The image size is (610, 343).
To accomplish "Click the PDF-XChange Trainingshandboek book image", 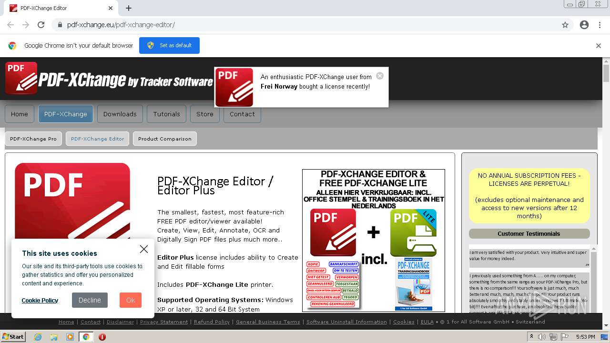I will click(x=413, y=285).
